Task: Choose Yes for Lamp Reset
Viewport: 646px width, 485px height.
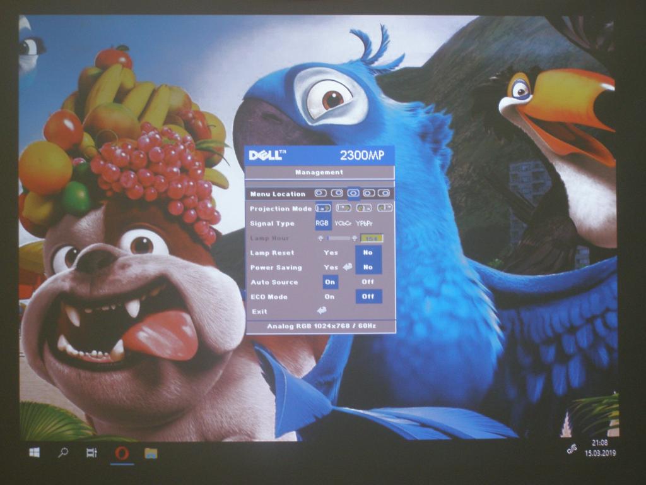Action: pos(331,253)
